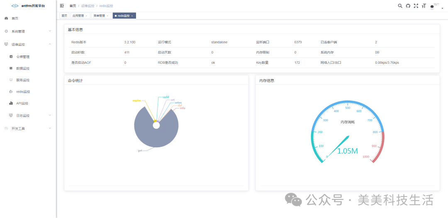
Task: Expand the 日志监控 submenu chevron
Action: 50,115
